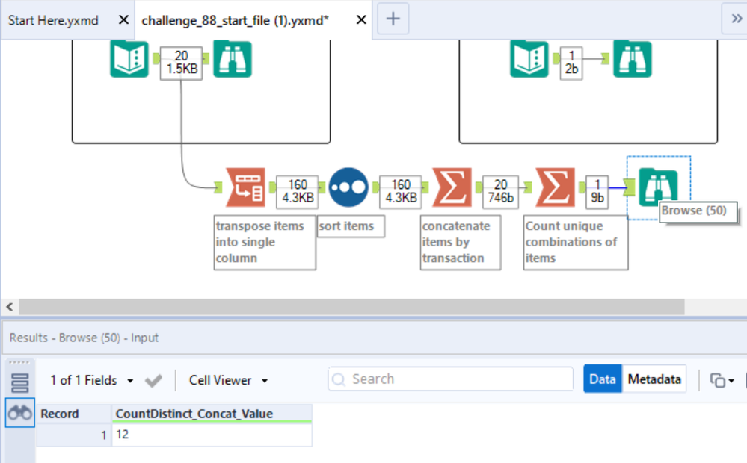The width and height of the screenshot is (747, 463).
Task: Select the left container's Browse tool
Action: click(233, 59)
